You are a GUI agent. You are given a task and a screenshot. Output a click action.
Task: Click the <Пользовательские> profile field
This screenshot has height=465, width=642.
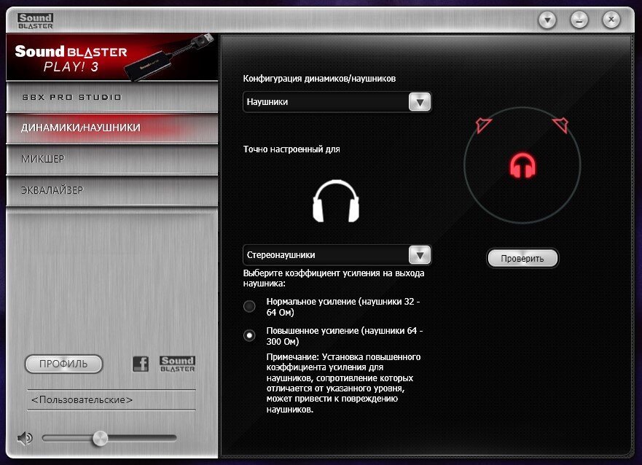coord(111,400)
